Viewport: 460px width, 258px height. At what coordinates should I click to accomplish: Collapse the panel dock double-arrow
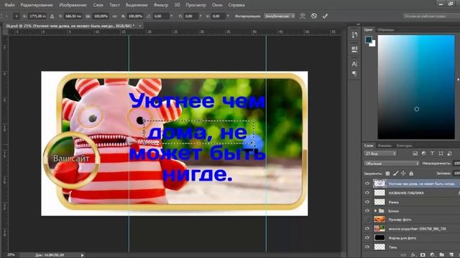tap(358, 24)
